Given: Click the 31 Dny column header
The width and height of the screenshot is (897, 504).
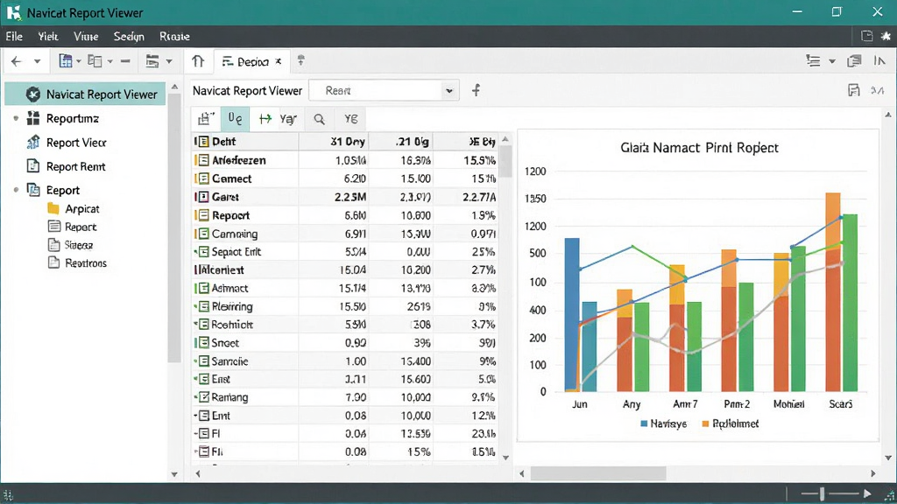Looking at the screenshot, I should [334, 141].
